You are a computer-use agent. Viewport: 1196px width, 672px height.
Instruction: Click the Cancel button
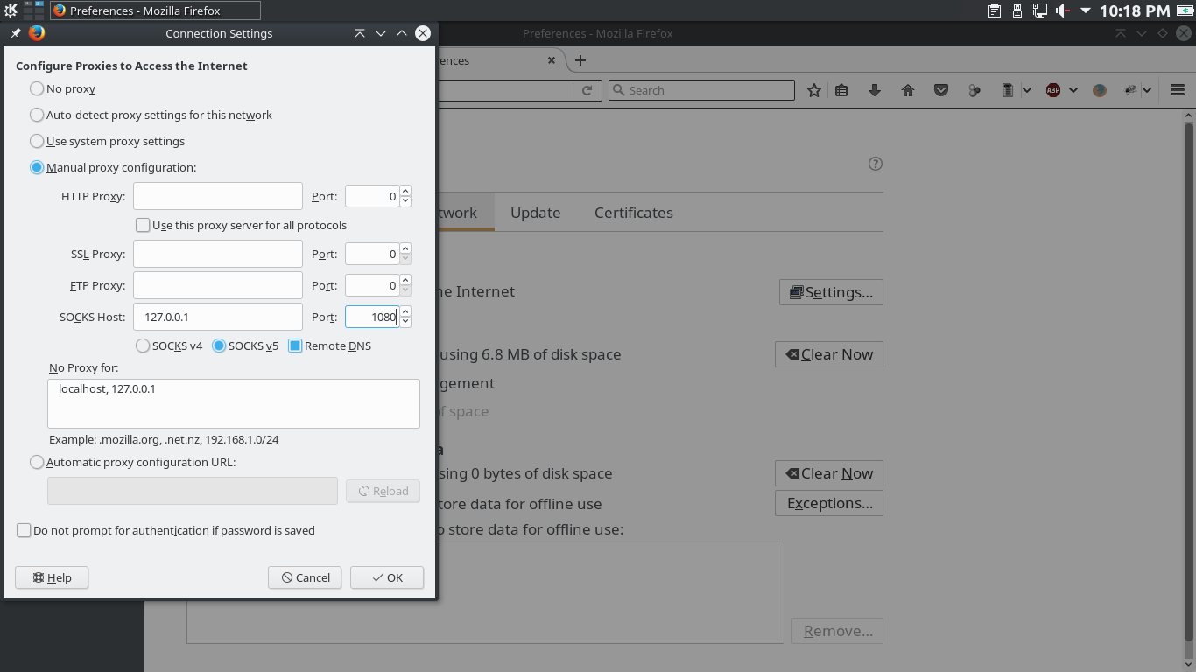pyautogui.click(x=305, y=577)
